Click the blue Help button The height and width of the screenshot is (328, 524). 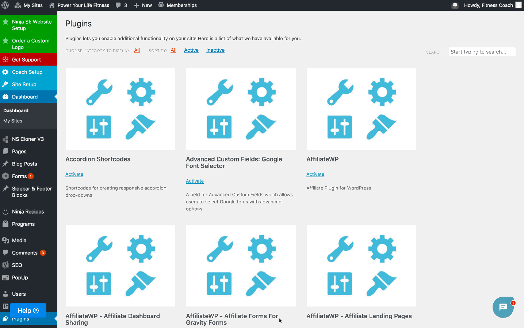click(x=28, y=311)
